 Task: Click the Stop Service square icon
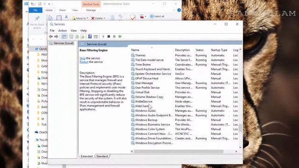[109, 36]
